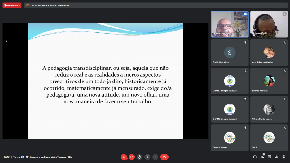This screenshot has height=163, width=290.
Task: Click Ana Roberta Oliveira's profile avatar
Action: point(269,52)
